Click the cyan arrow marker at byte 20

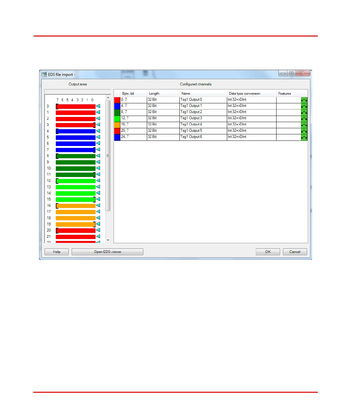(98, 230)
